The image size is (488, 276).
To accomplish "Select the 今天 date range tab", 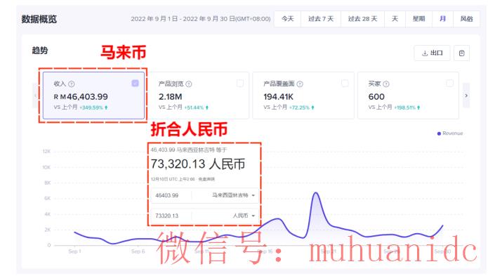I will tap(288, 19).
